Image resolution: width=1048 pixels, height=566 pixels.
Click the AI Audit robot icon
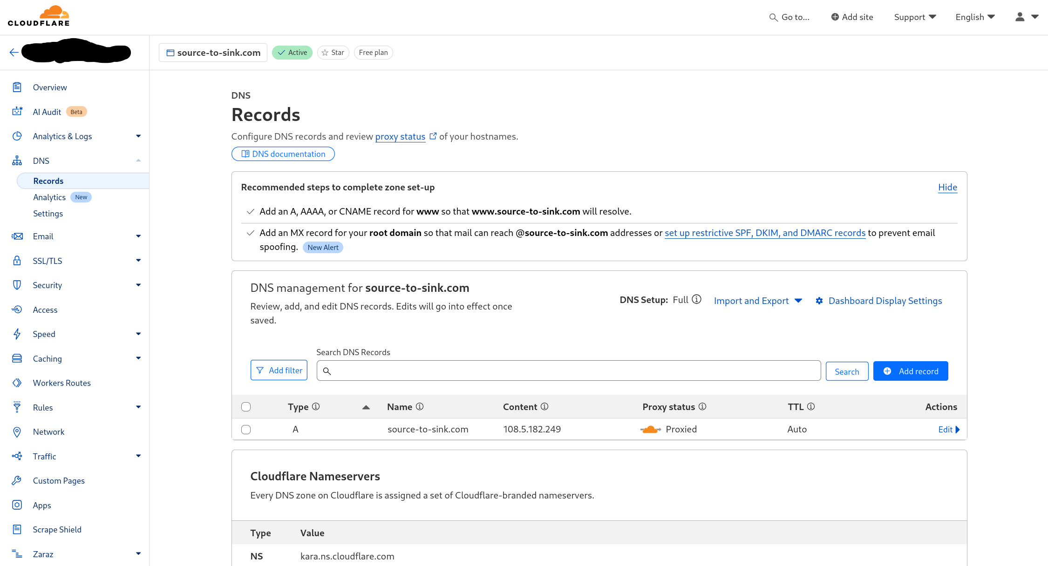17,111
